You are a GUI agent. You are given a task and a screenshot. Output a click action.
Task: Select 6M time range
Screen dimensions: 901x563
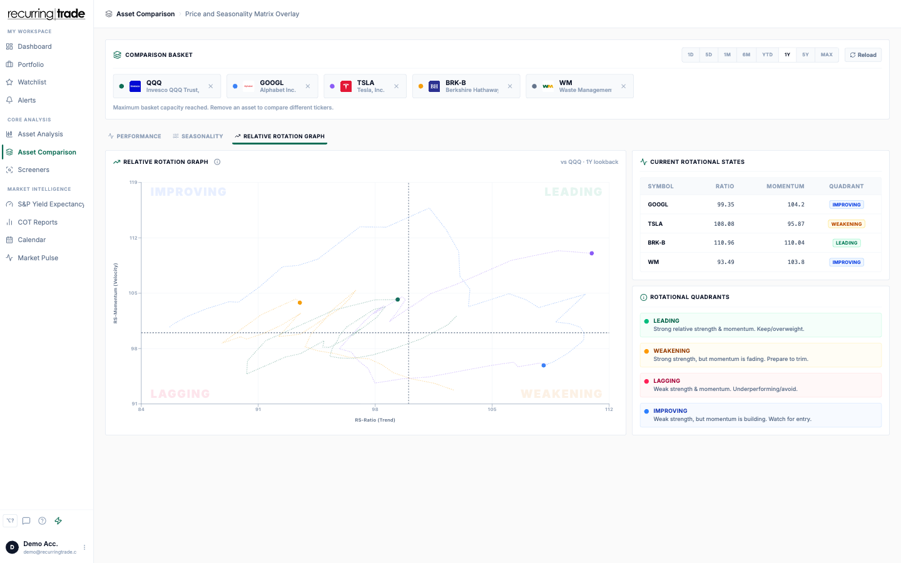point(746,55)
